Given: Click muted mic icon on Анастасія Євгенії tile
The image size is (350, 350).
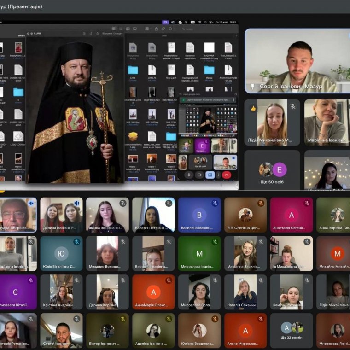Looking at the screenshot, I should [x=307, y=203].
